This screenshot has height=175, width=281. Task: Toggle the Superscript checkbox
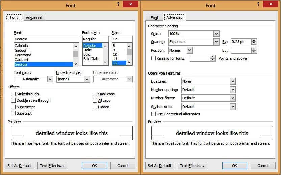tap(13, 107)
